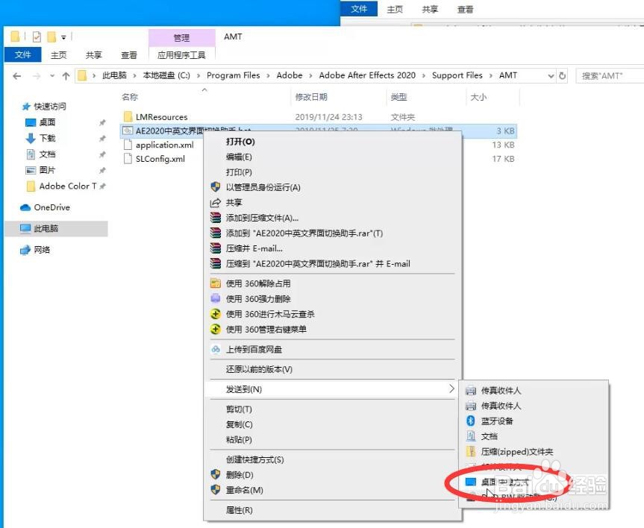Image resolution: width=644 pixels, height=528 pixels.
Task: Click the search AMT input field
Action: [610, 75]
